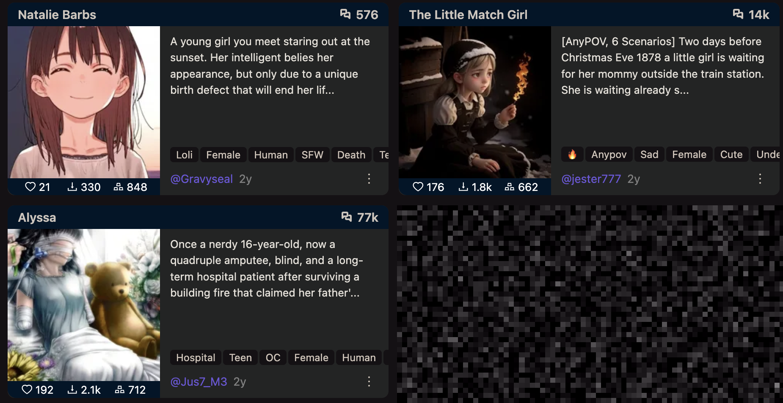Click the SFW tag on Natalie Barbs card
Image resolution: width=783 pixels, height=403 pixels.
(x=312, y=155)
